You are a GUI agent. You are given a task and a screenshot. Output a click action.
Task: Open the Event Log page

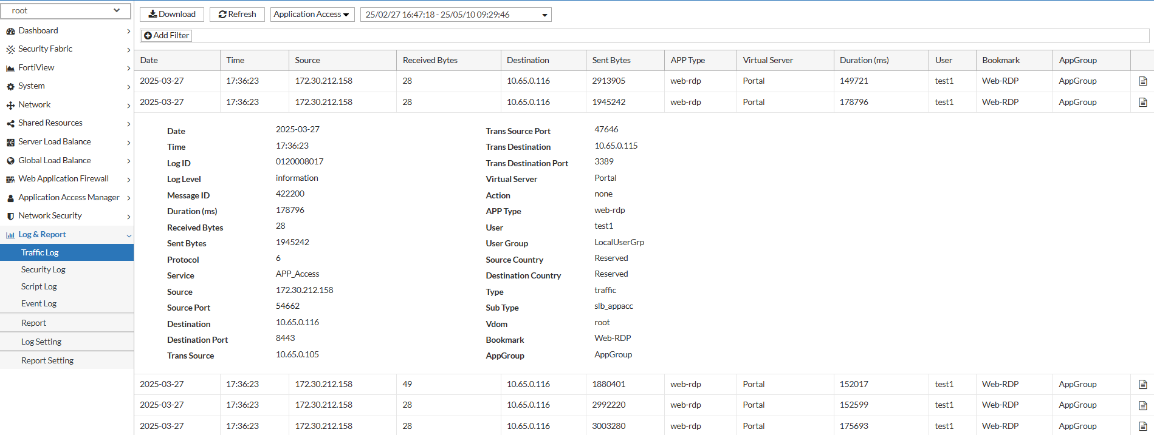click(x=39, y=304)
